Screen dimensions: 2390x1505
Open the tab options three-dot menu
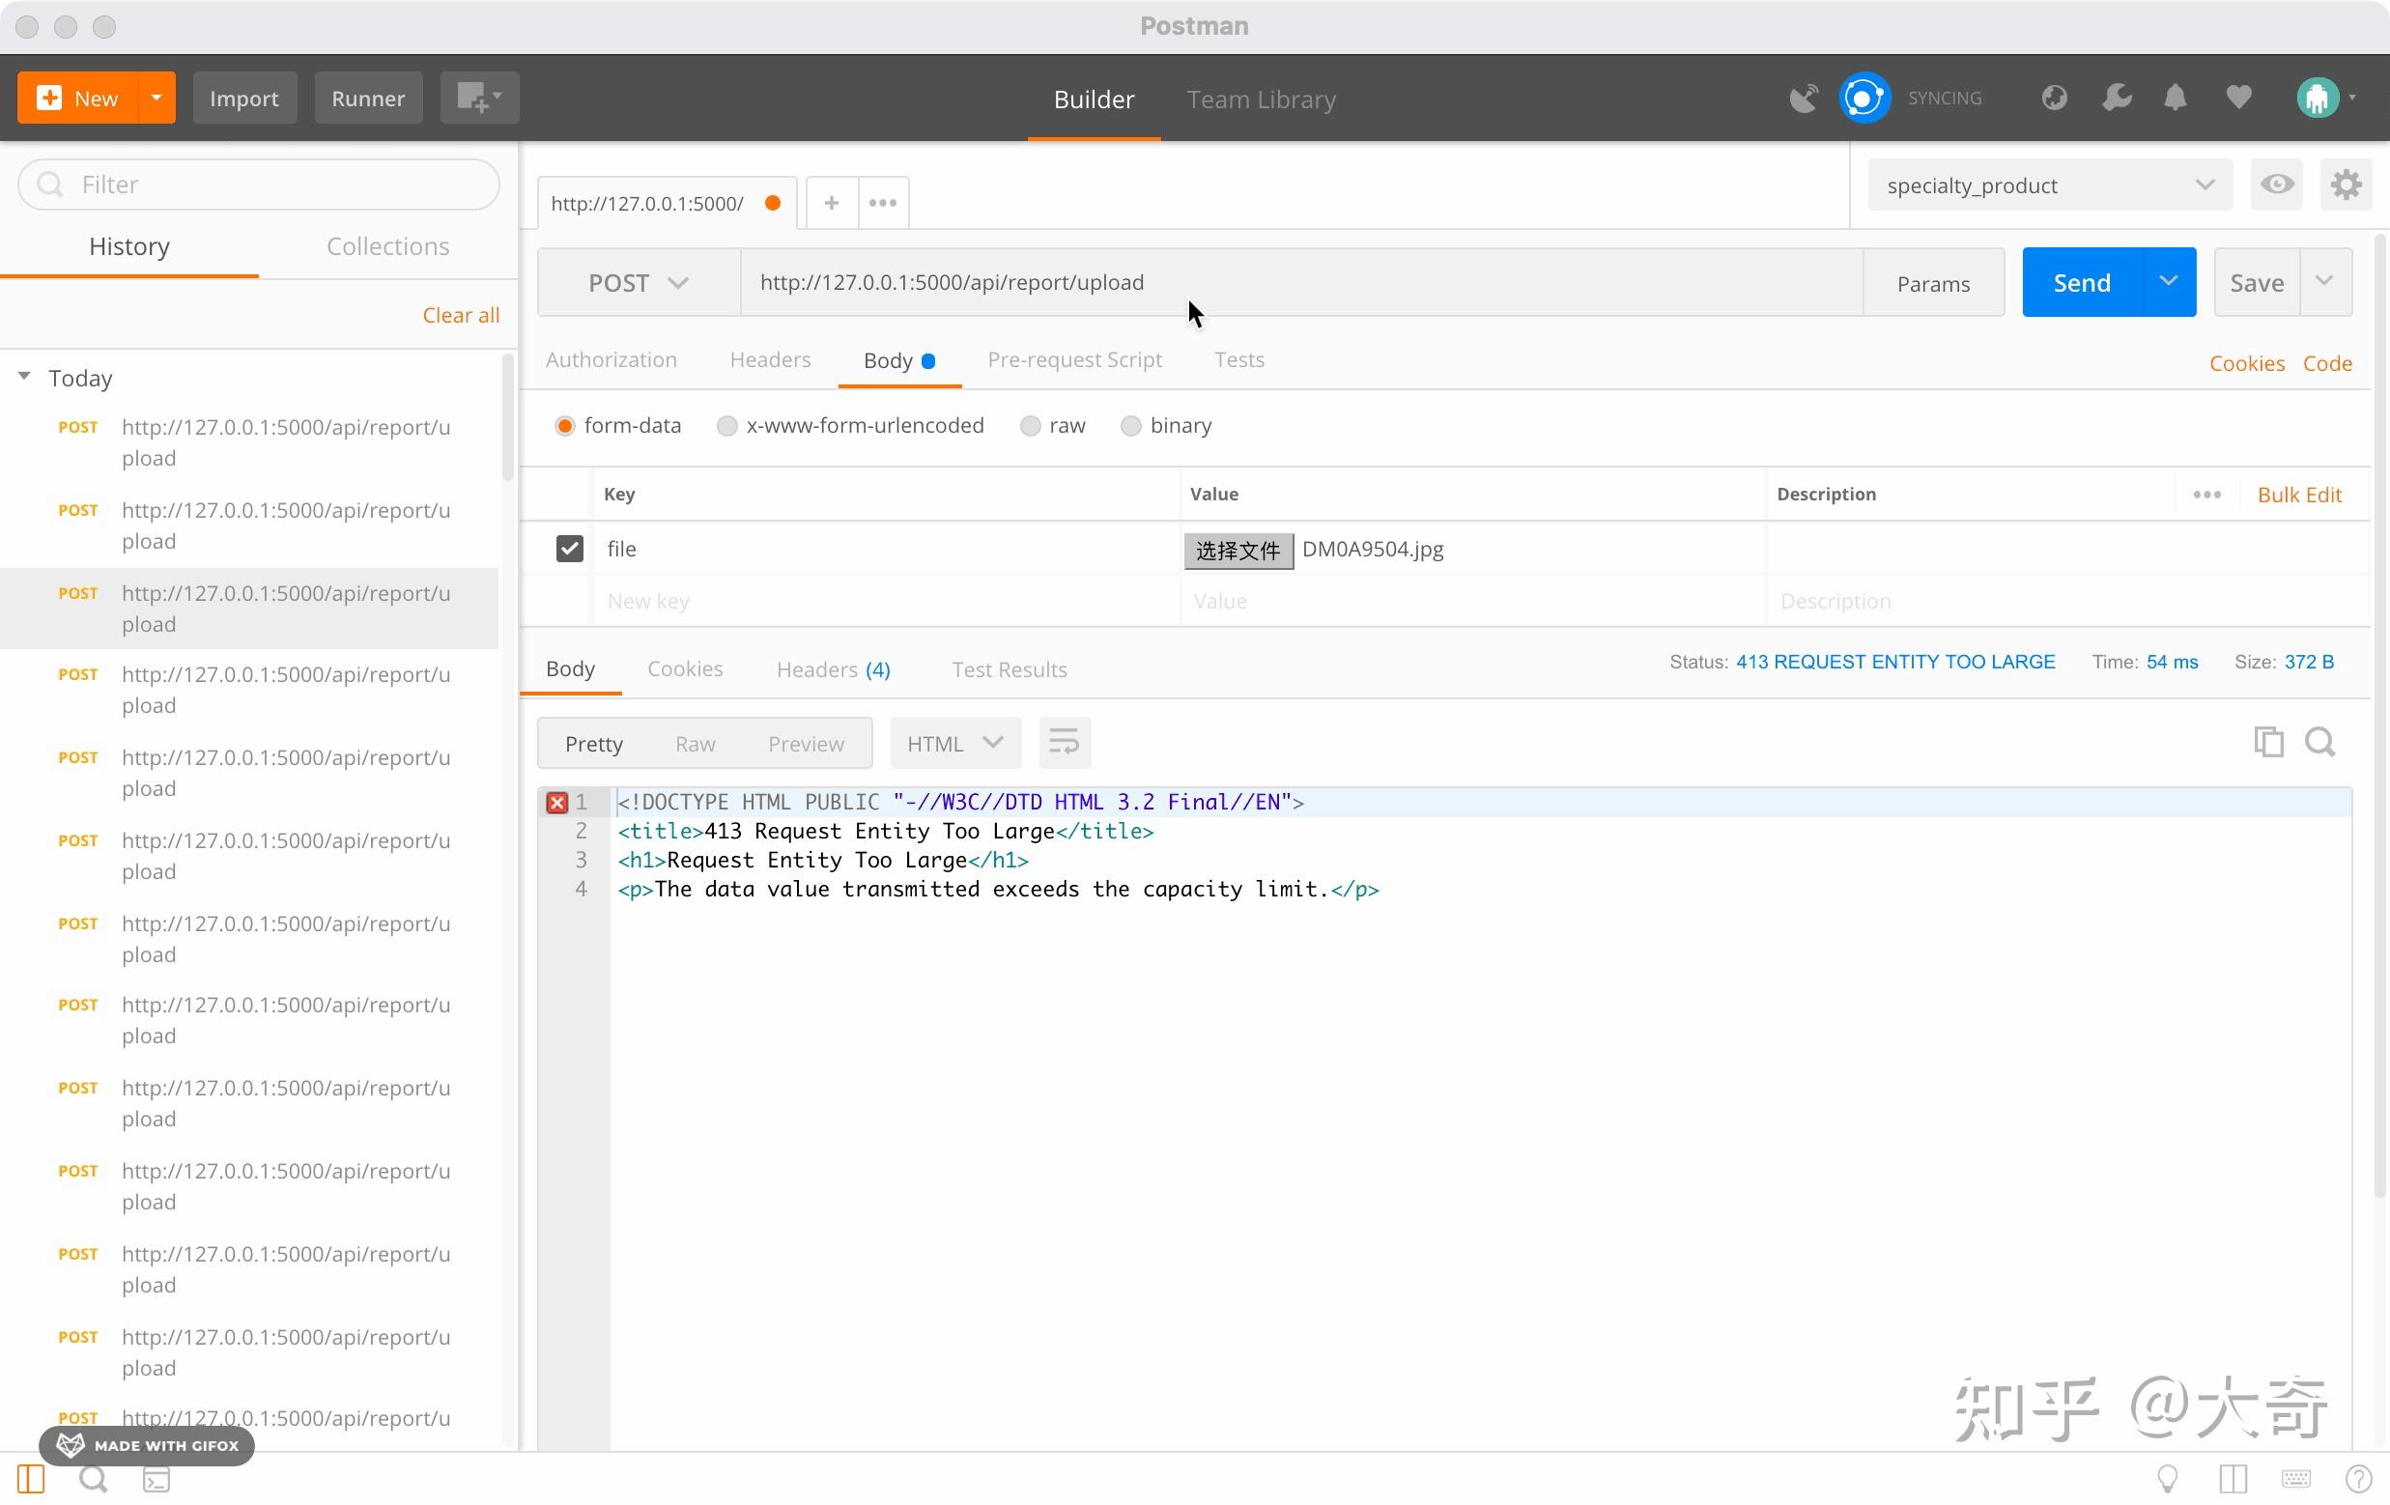coord(882,203)
